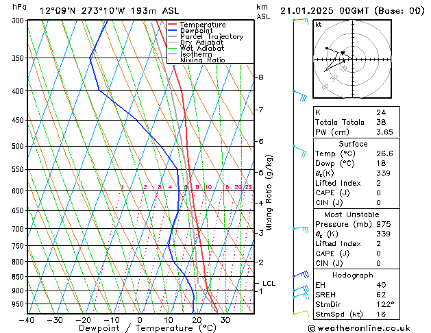Image resolution: width=431 pixels, height=333 pixels.
Task: Click the 950 hPa pressure label
Action: tap(19, 304)
